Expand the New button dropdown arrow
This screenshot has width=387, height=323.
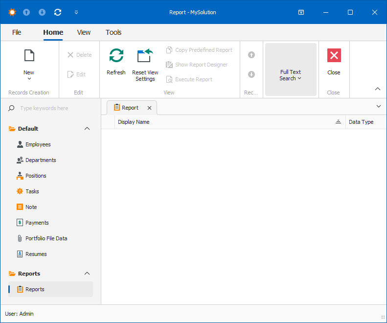[29, 79]
